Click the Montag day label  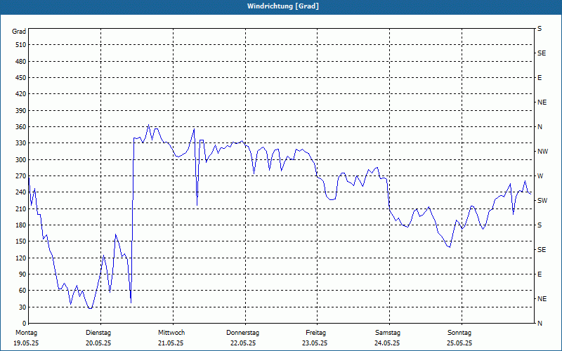pos(26,333)
